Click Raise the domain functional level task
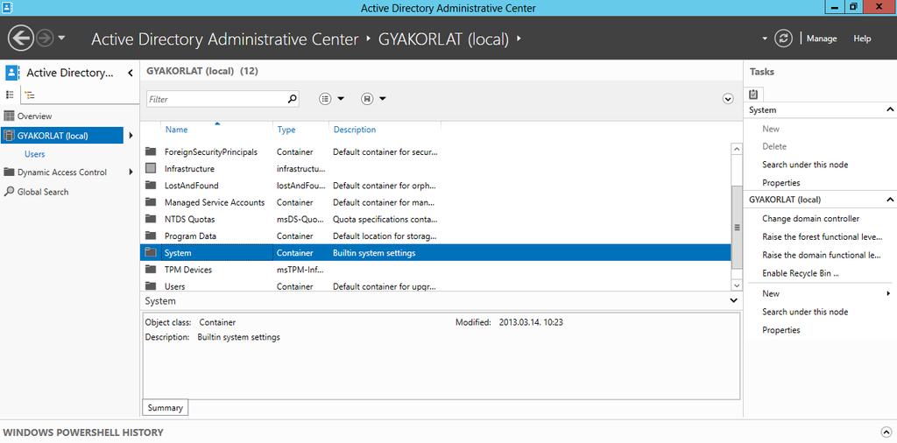The image size is (897, 443). [x=822, y=255]
